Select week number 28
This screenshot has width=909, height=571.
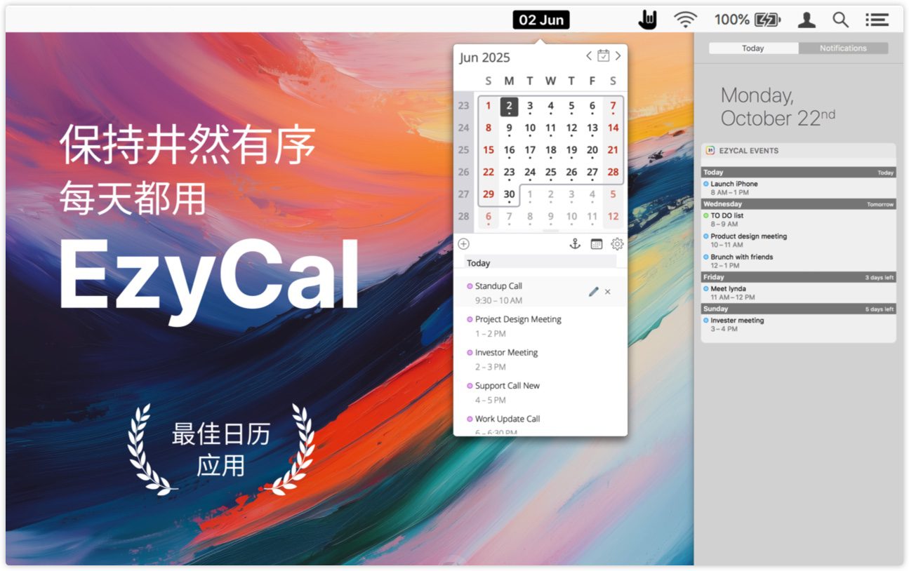pos(463,217)
